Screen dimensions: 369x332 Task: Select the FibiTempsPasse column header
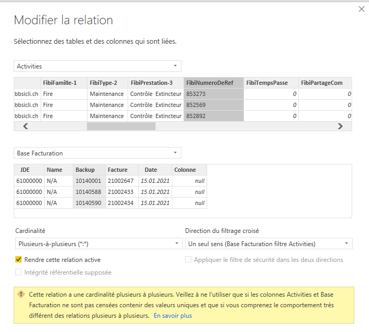(271, 83)
